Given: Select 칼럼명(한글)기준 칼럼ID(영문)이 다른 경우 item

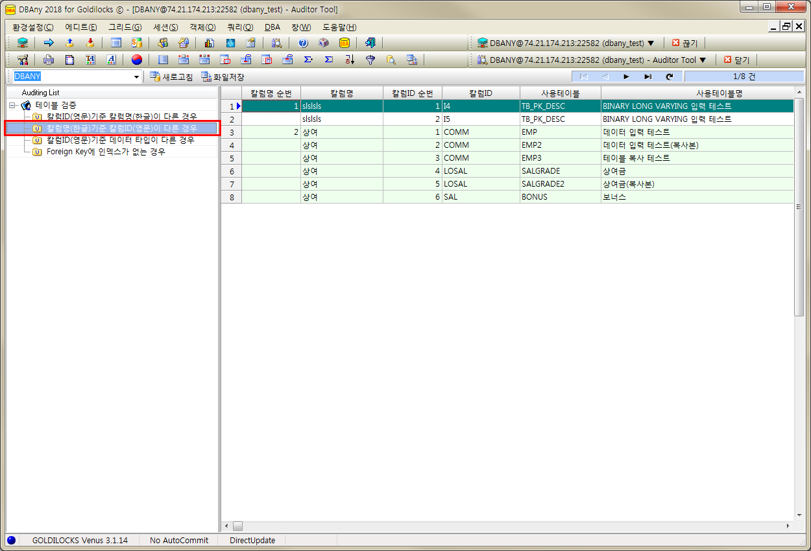Looking at the screenshot, I should (121, 128).
